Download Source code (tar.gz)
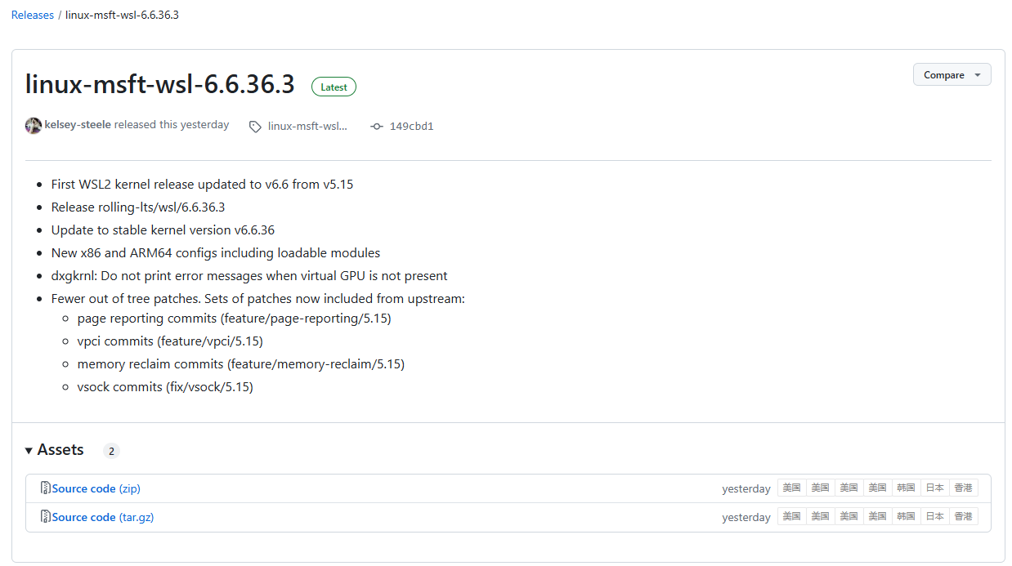Image resolution: width=1012 pixels, height=566 pixels. click(103, 517)
